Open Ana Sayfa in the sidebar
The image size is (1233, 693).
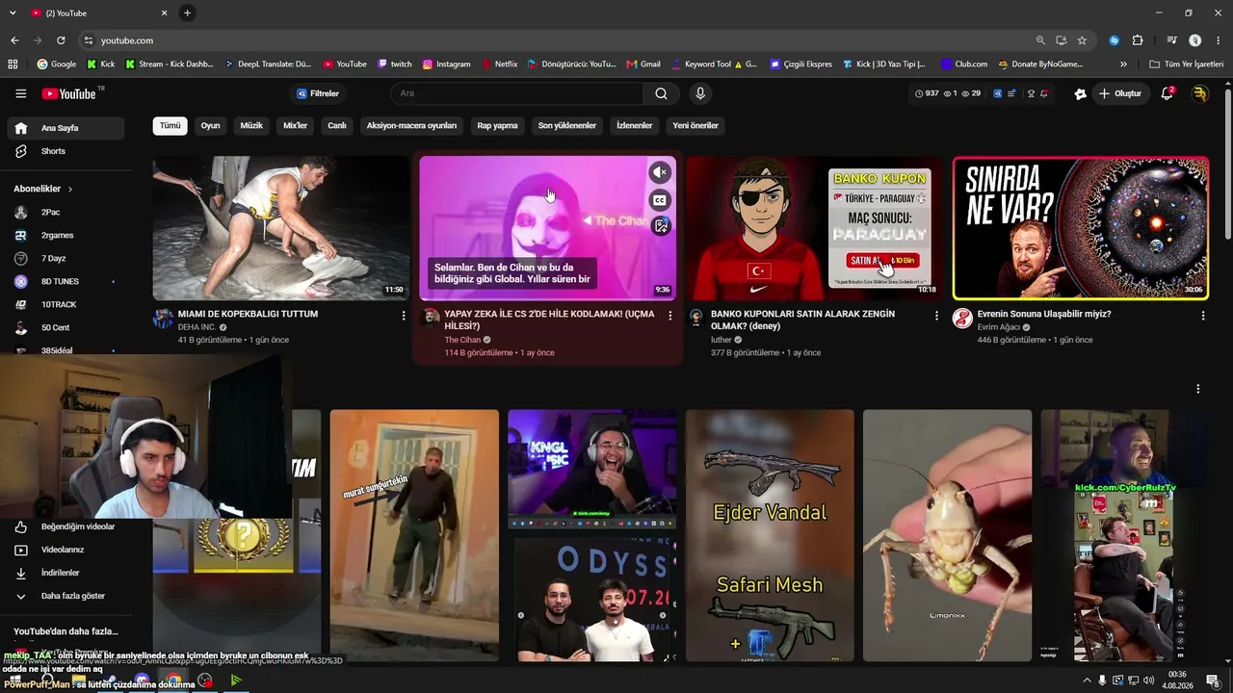(x=66, y=128)
